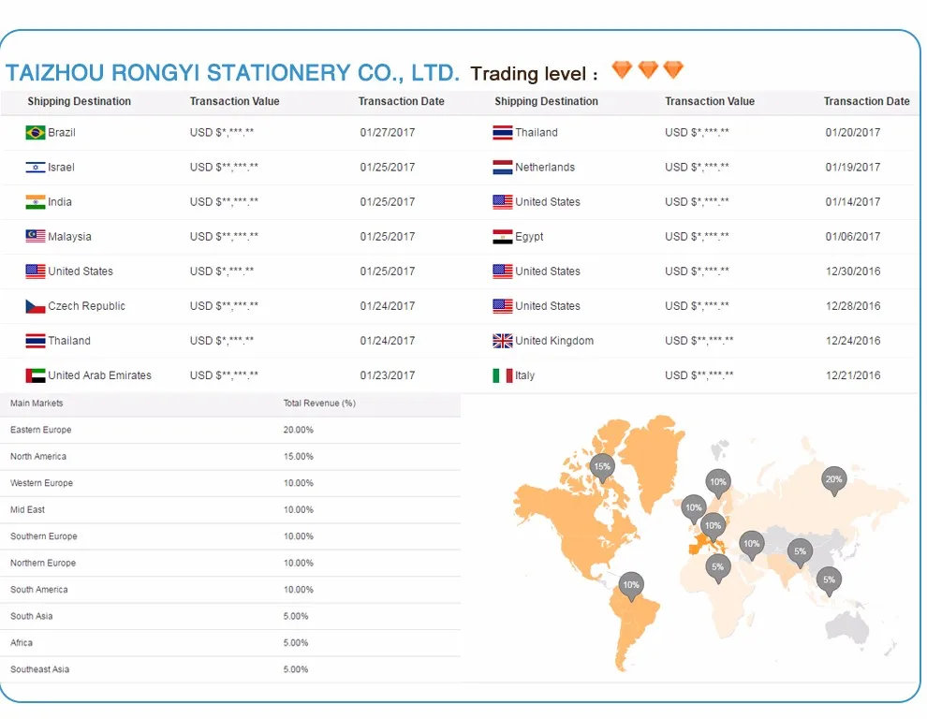This screenshot has width=927, height=719.
Task: Click the 01/20/2017 transaction date
Action: click(852, 132)
